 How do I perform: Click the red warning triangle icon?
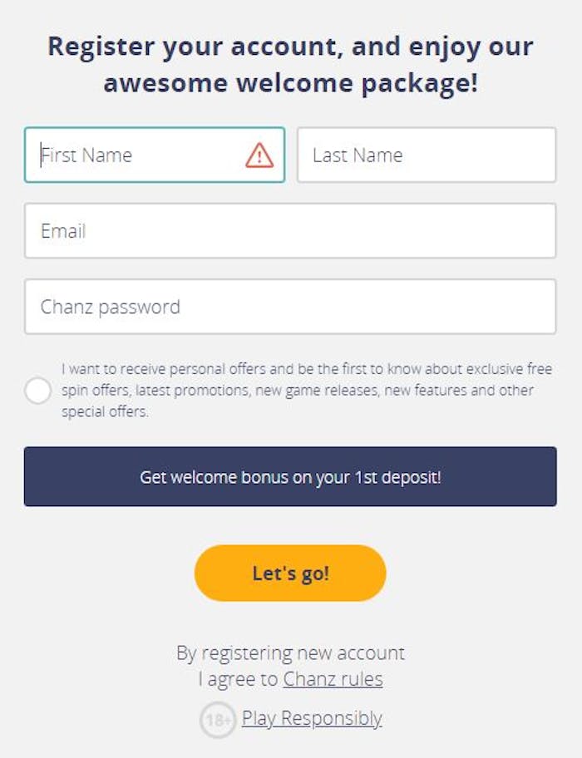click(x=259, y=155)
